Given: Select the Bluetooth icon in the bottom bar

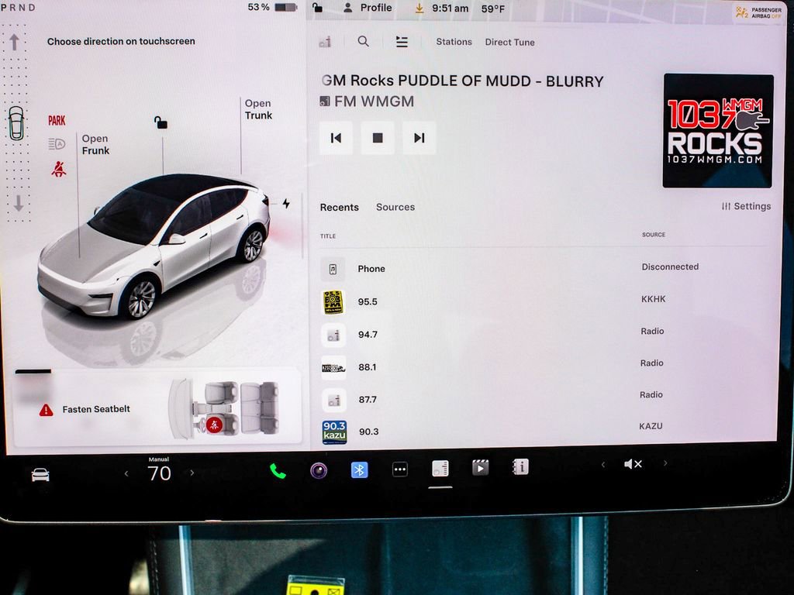Looking at the screenshot, I should tap(358, 469).
